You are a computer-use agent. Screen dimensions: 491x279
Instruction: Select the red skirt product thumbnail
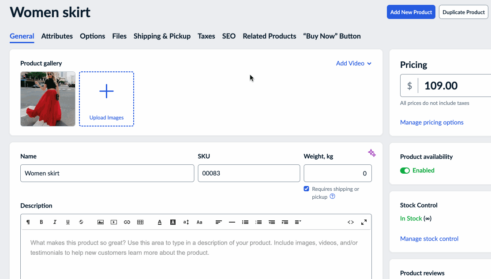(x=48, y=99)
